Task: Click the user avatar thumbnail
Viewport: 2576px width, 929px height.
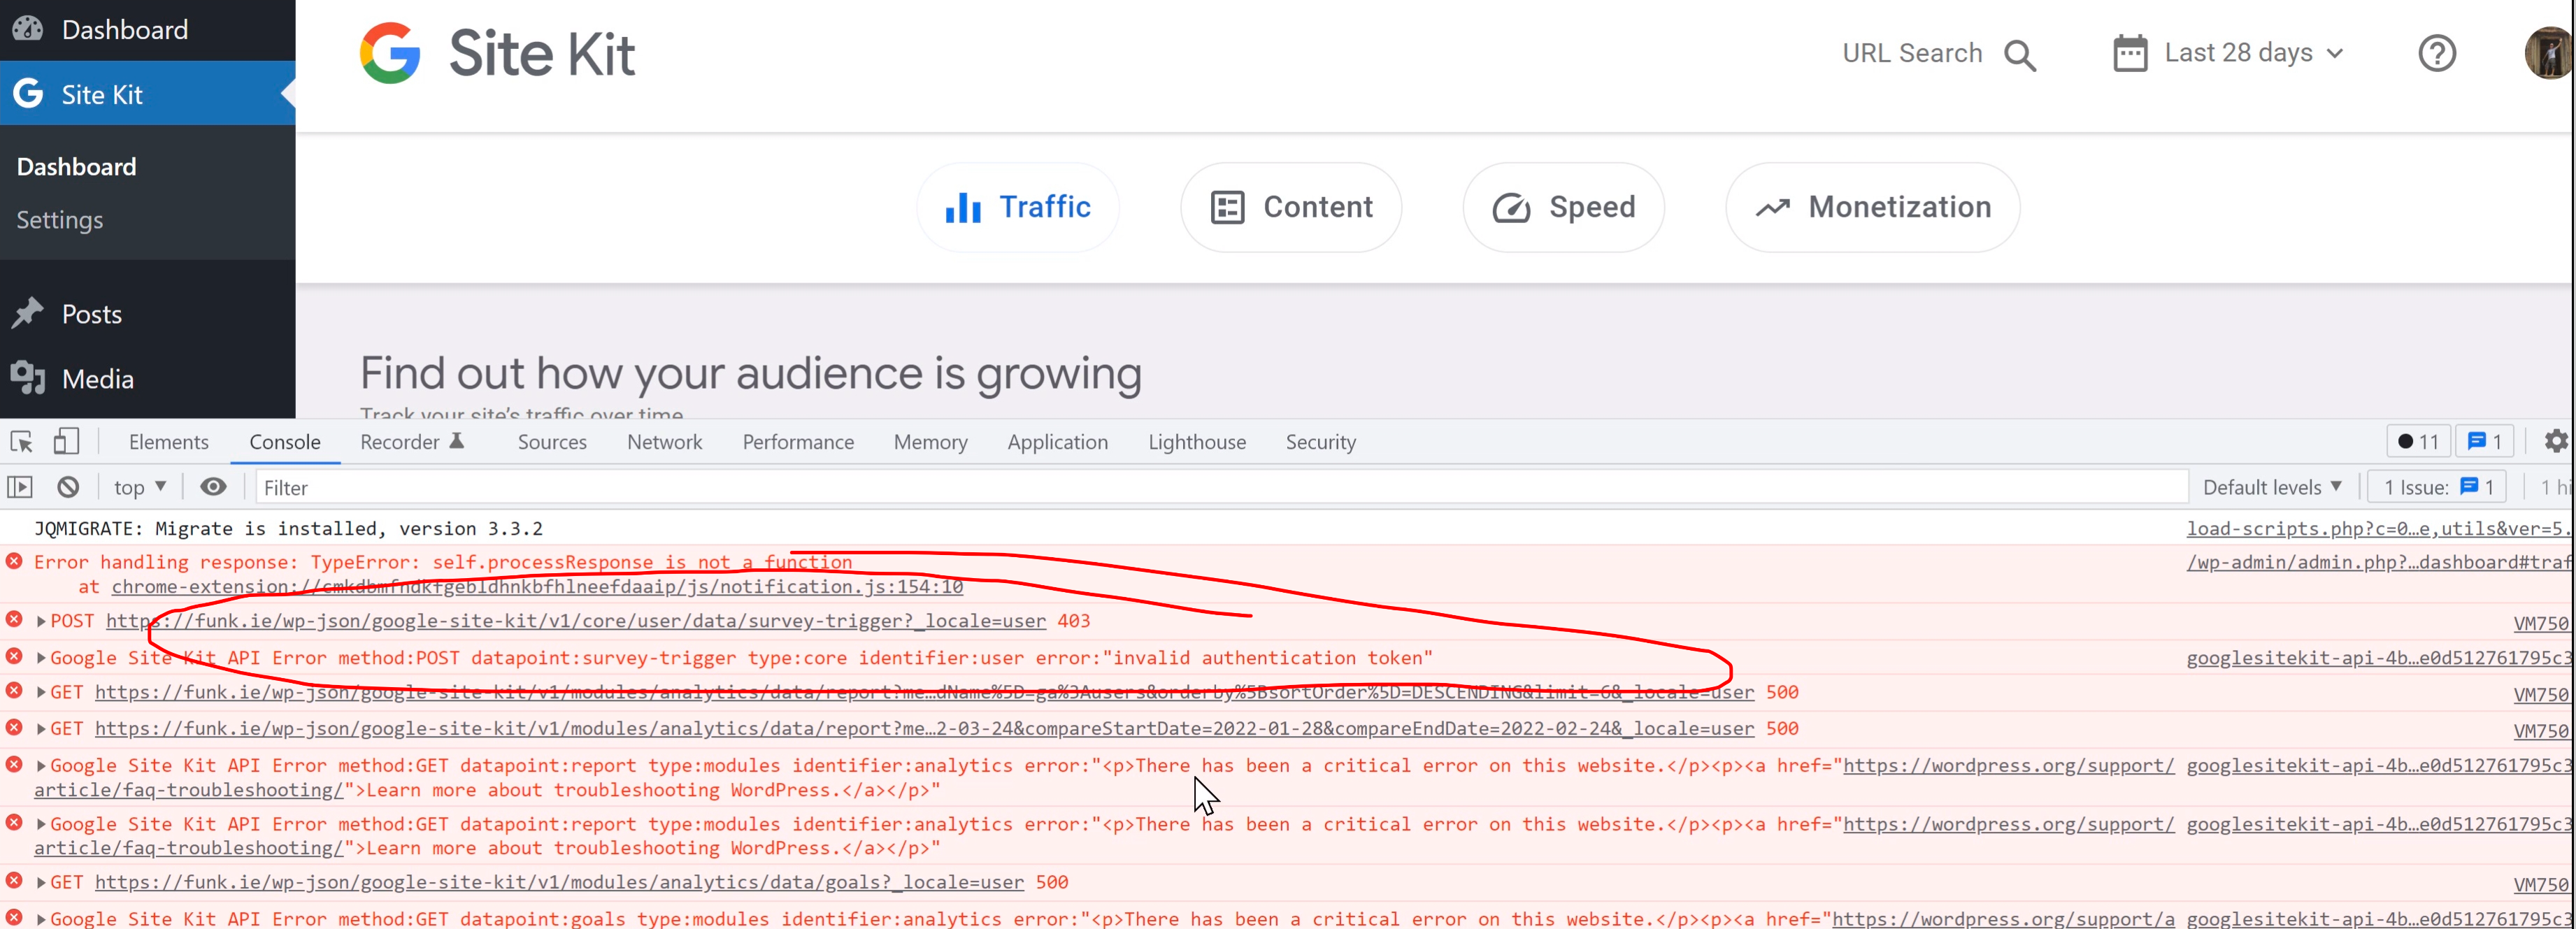Action: [x=2548, y=53]
